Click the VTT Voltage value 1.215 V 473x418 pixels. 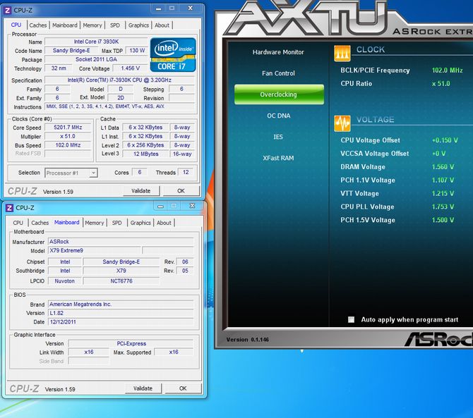[443, 193]
